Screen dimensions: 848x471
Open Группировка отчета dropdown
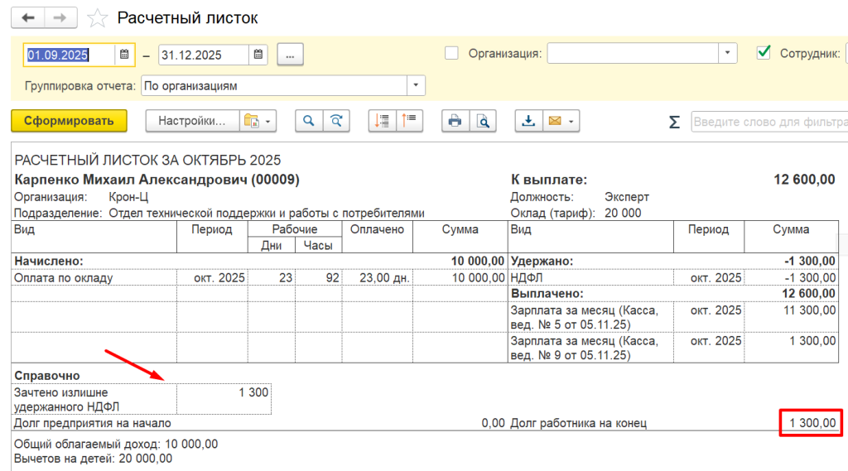pyautogui.click(x=416, y=85)
